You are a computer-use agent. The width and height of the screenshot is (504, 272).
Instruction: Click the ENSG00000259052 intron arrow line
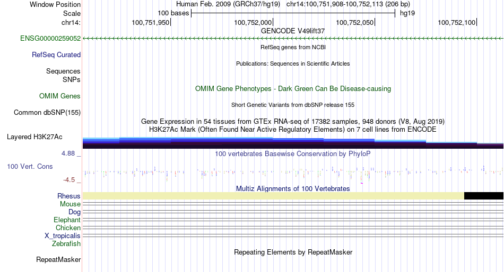click(x=293, y=39)
